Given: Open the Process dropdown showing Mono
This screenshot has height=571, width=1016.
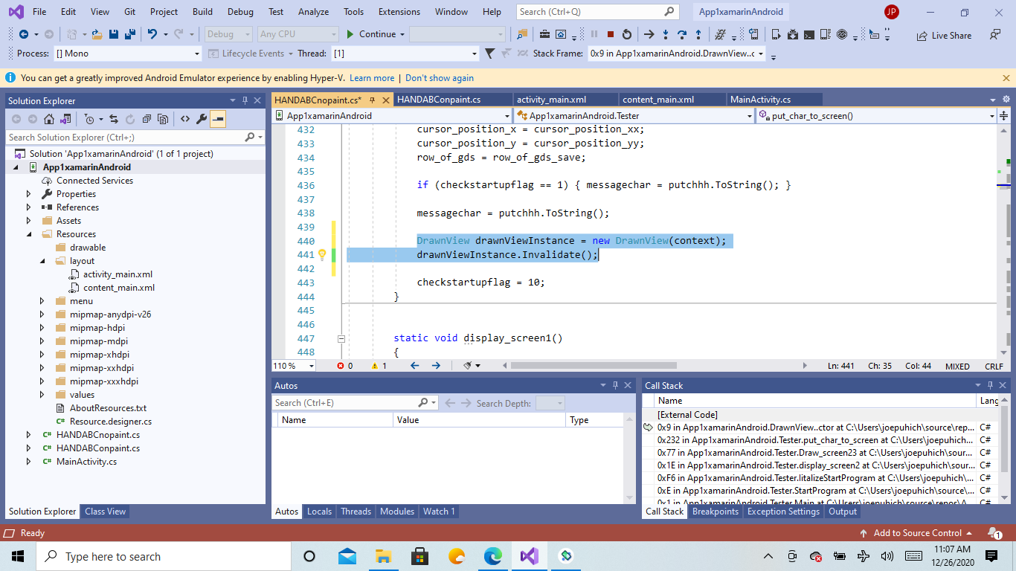Looking at the screenshot, I should (x=197, y=53).
